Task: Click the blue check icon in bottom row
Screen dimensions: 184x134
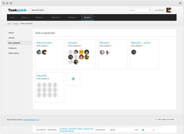Action: click(143, 130)
